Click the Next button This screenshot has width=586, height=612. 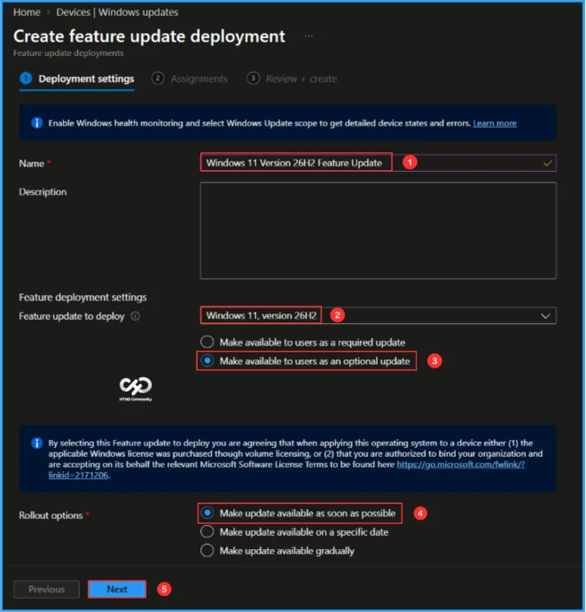point(117,589)
